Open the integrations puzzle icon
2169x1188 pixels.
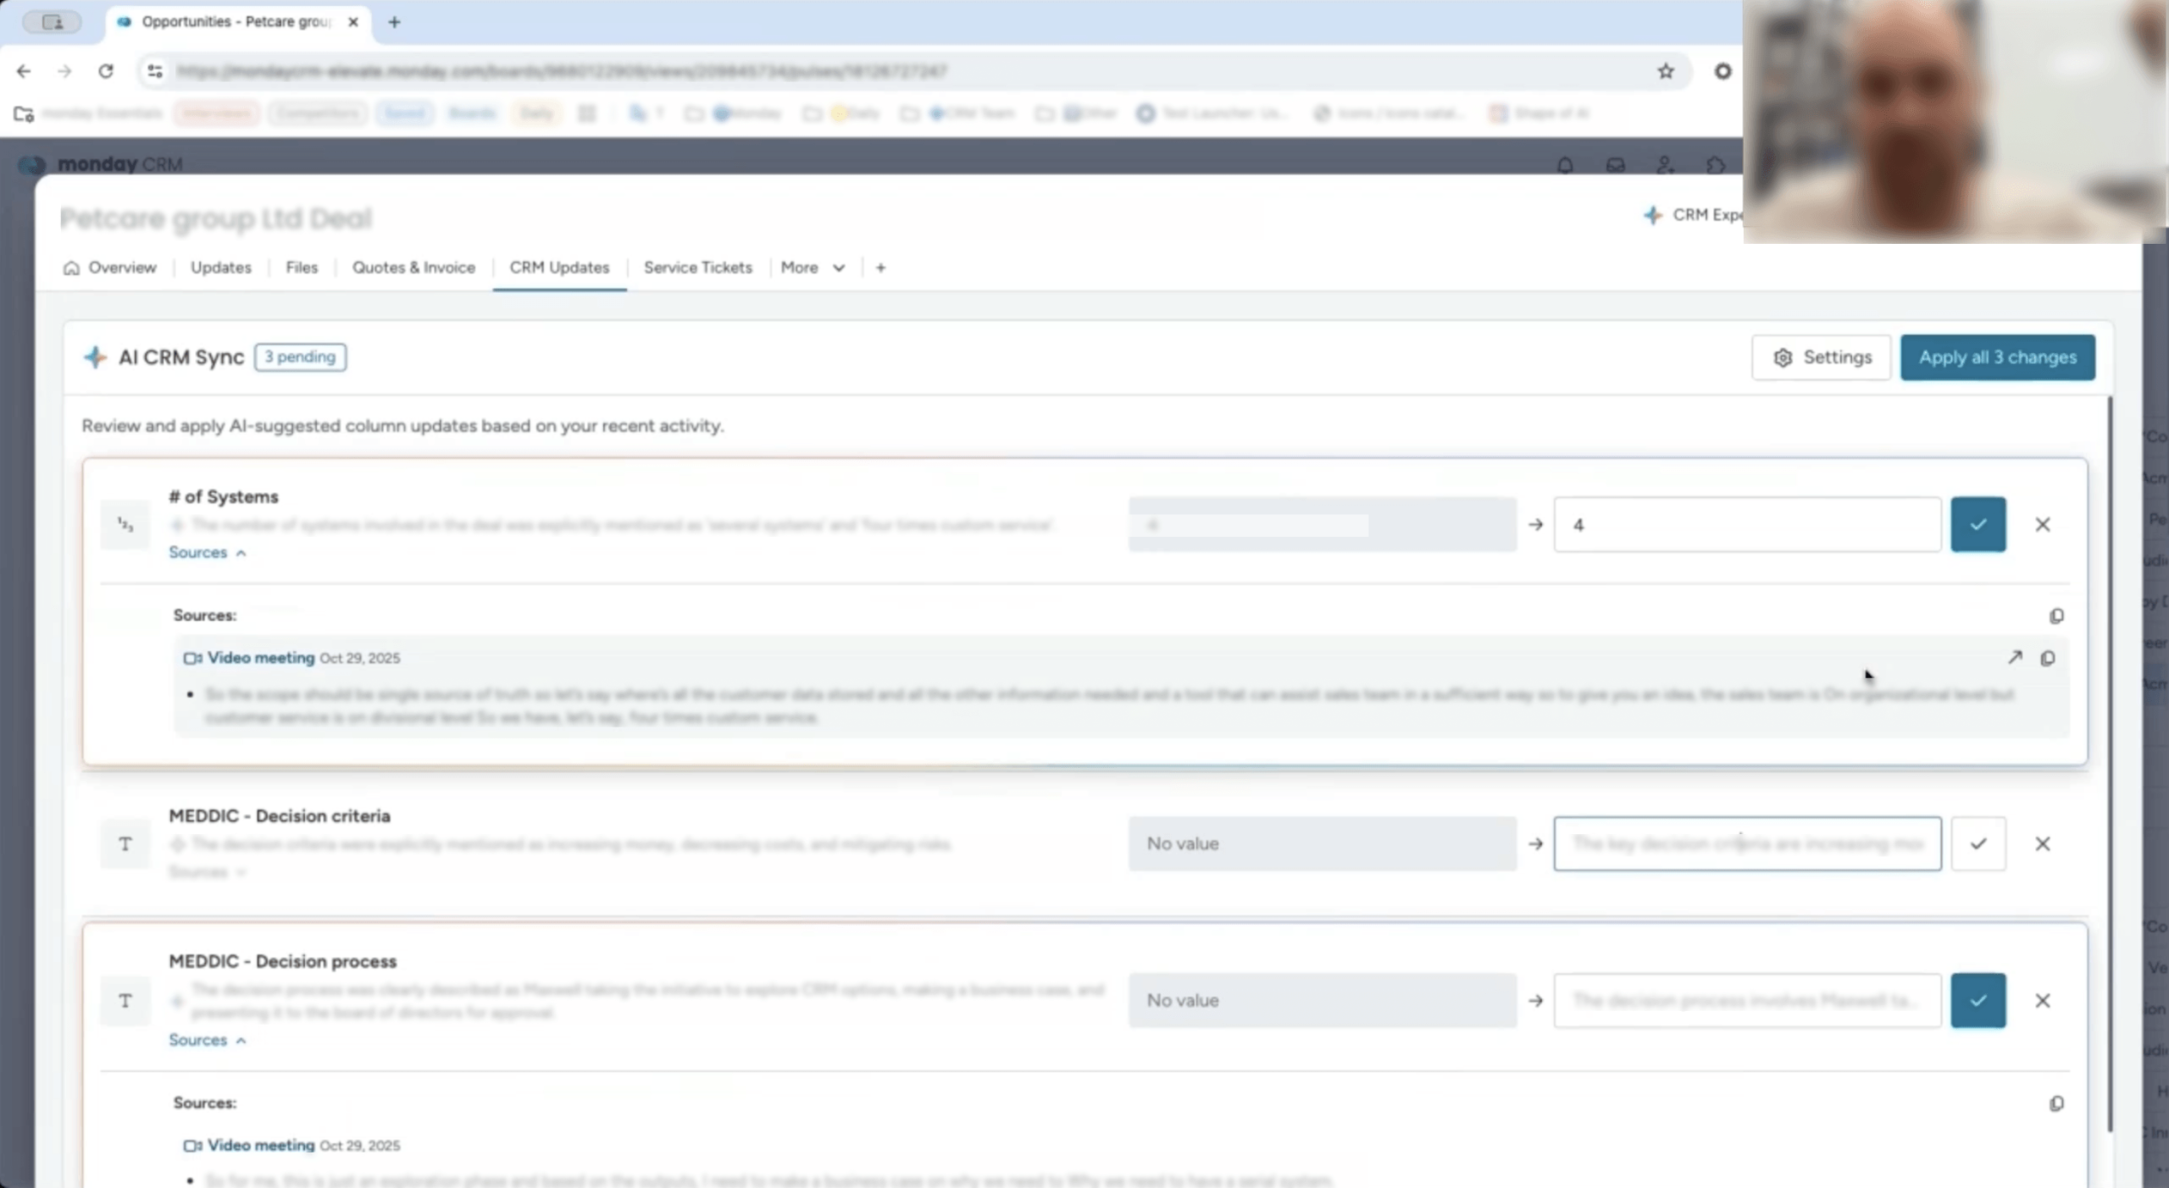click(1715, 165)
